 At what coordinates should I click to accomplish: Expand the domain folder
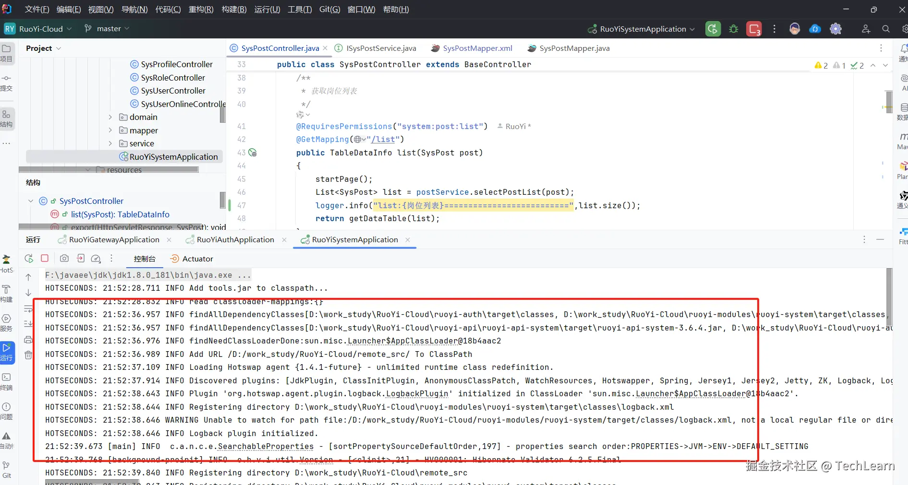tap(110, 117)
